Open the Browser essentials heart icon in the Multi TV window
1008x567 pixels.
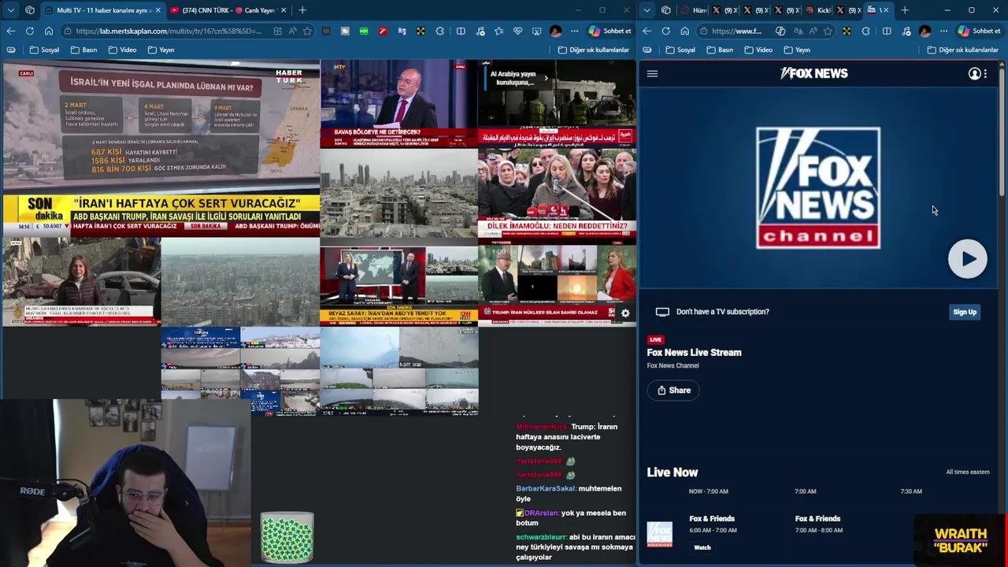point(518,31)
